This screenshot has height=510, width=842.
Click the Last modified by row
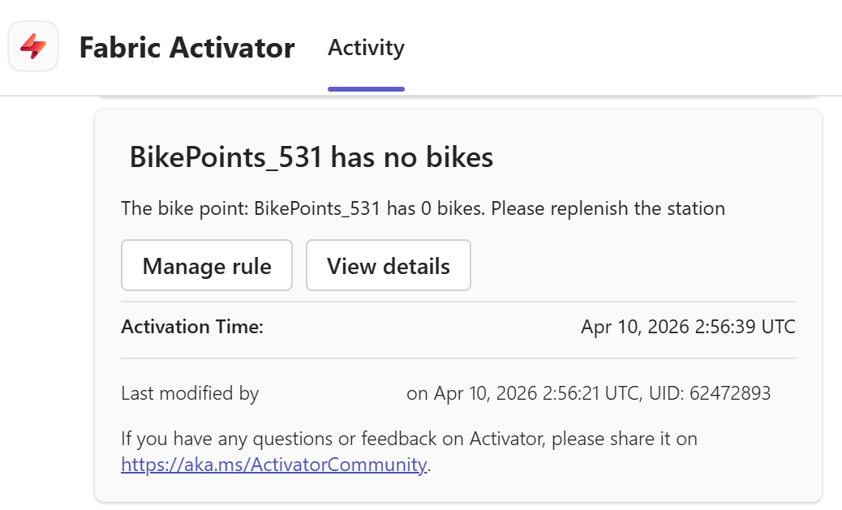coord(190,393)
